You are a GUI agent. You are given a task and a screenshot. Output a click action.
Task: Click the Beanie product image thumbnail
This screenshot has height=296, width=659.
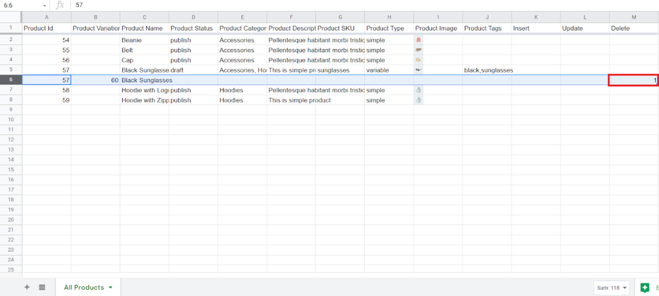click(418, 40)
